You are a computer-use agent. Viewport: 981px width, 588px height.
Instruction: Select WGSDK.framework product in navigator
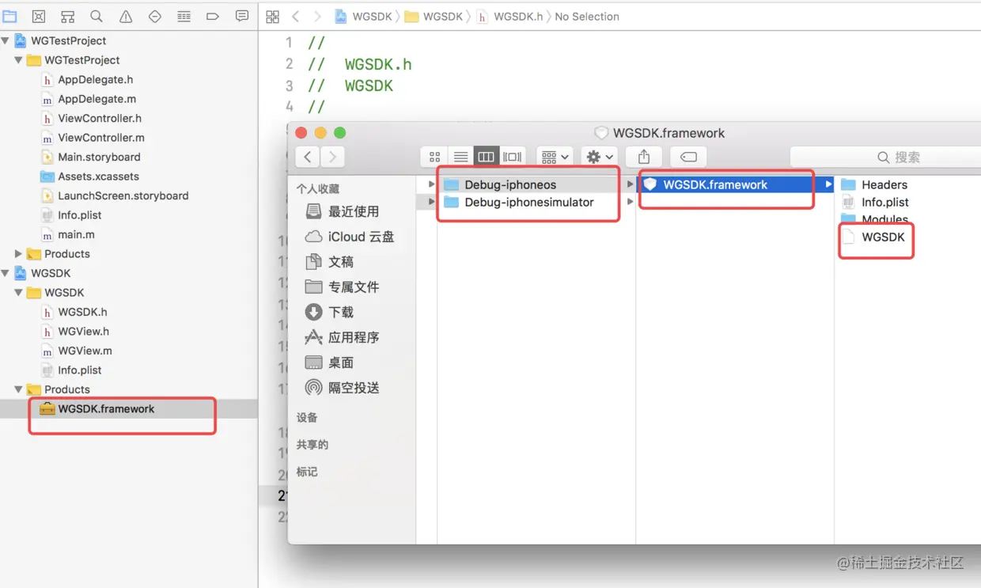coord(106,409)
